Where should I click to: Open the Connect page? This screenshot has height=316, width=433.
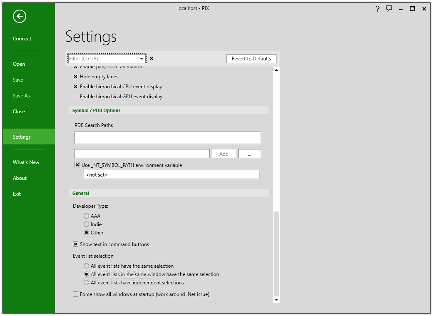coord(22,39)
